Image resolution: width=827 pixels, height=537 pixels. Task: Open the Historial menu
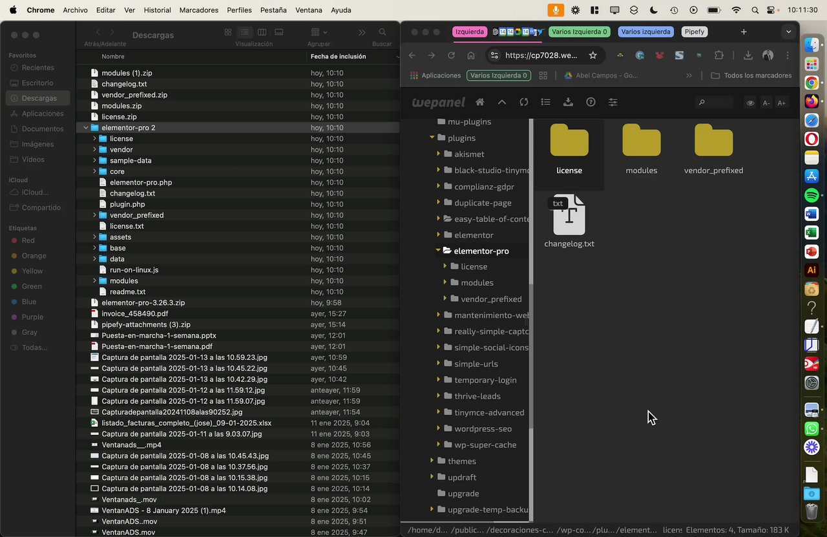(158, 10)
